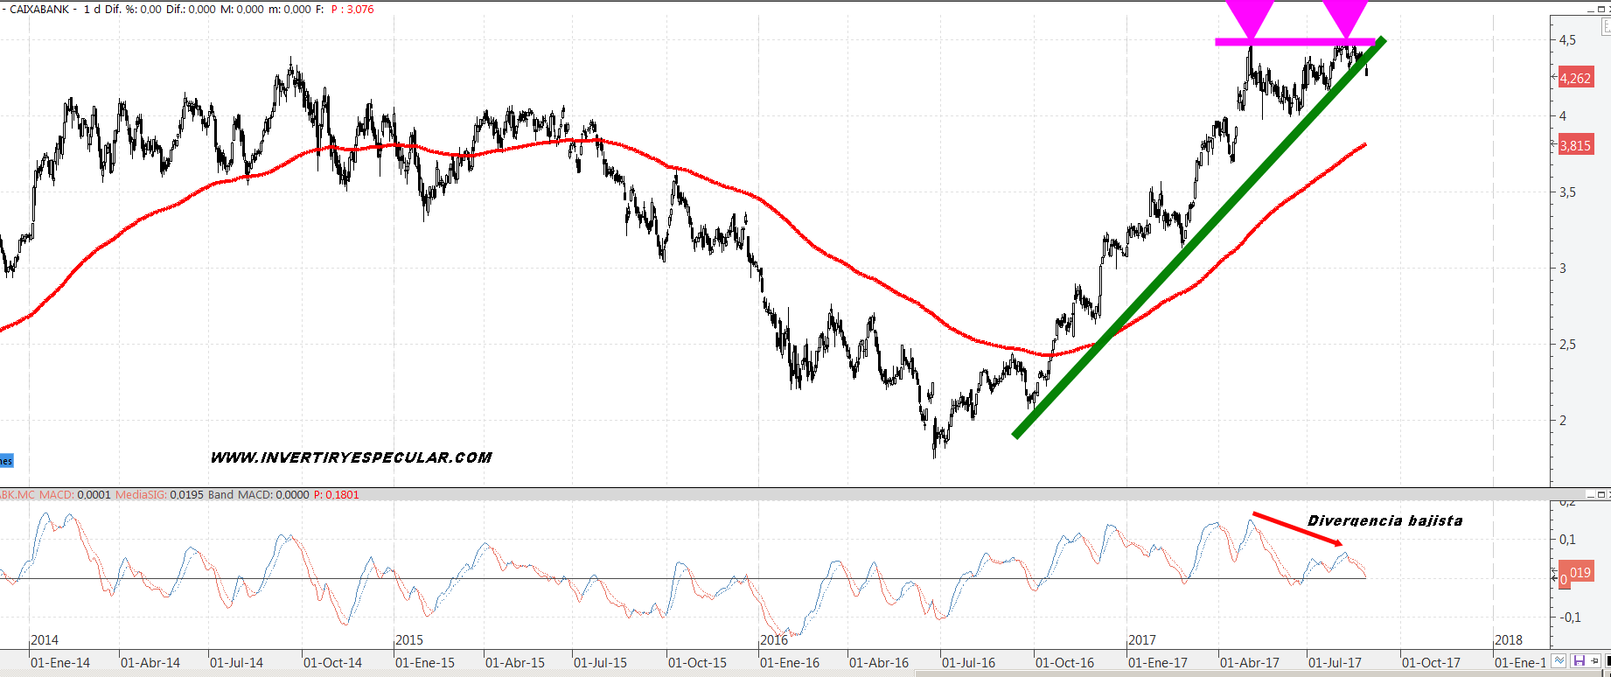Screen dimensions: 1611x677
Task: Click the left magenta triangle marker
Action: [1250, 19]
